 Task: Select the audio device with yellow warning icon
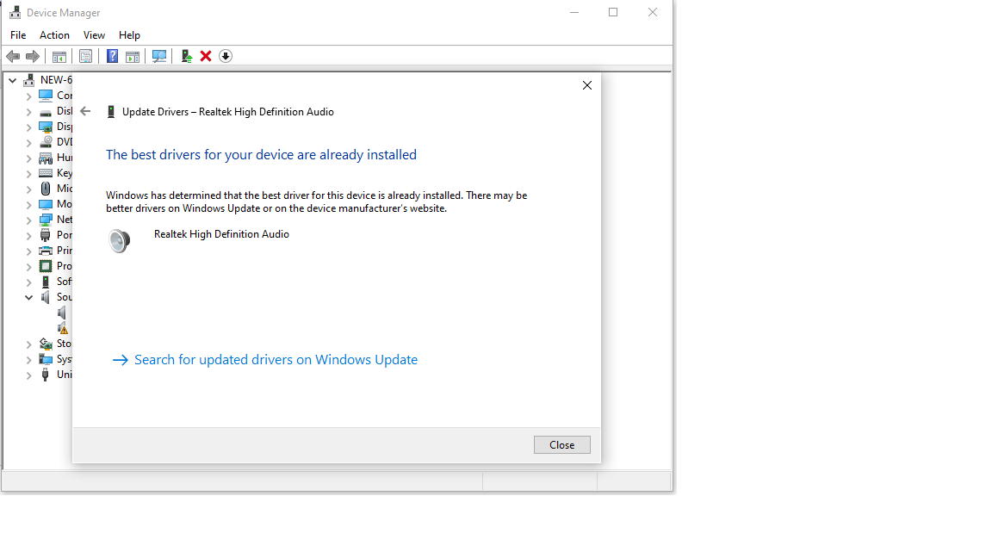pyautogui.click(x=63, y=328)
